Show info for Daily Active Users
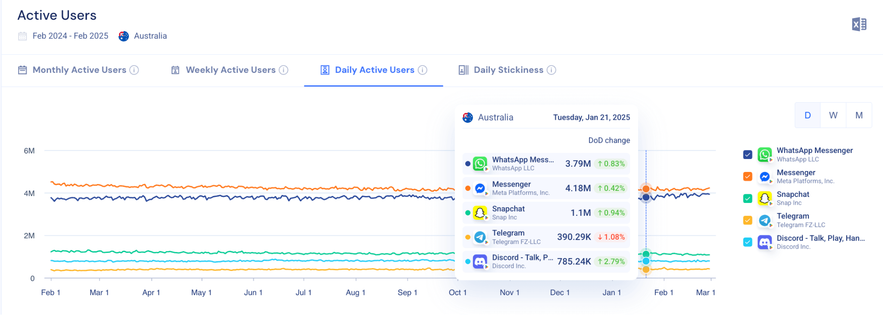The height and width of the screenshot is (315, 883). [x=423, y=70]
